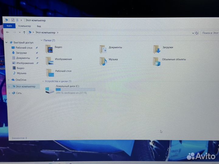
Task: Click the Объемные объекты label
Action: click(x=174, y=59)
